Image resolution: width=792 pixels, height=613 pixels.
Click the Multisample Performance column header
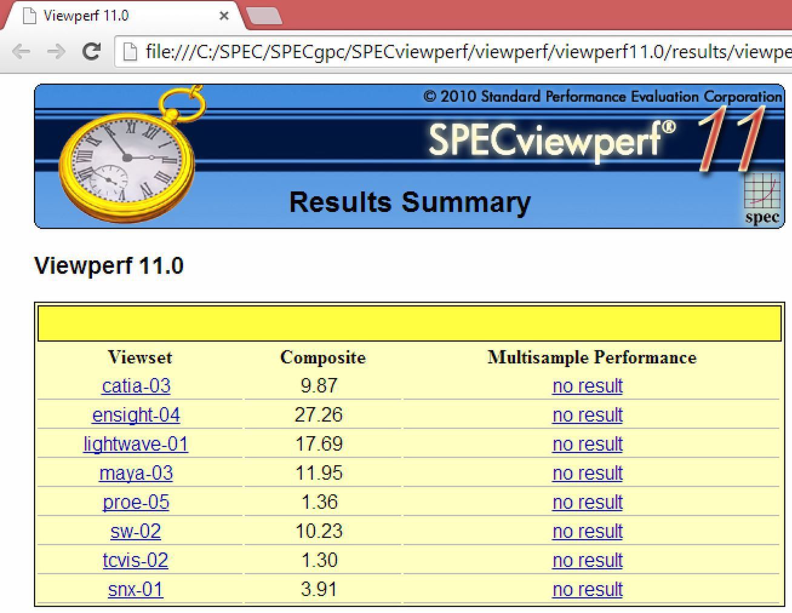tap(592, 357)
